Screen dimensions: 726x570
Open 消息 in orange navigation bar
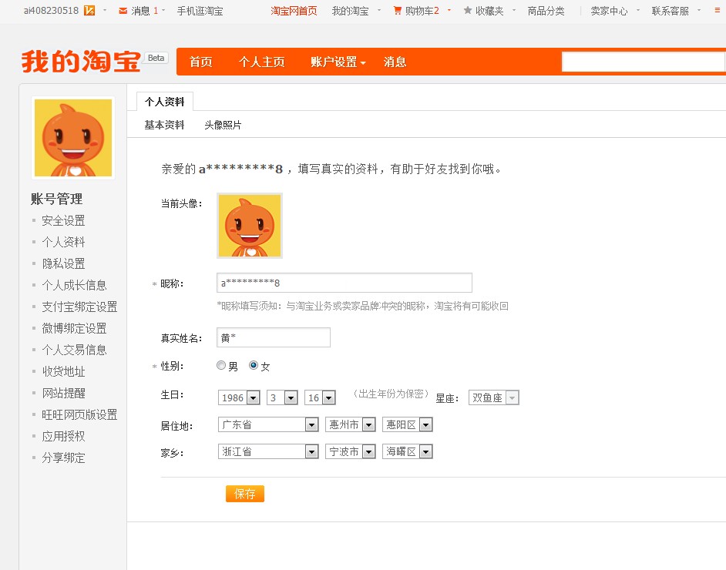click(395, 62)
